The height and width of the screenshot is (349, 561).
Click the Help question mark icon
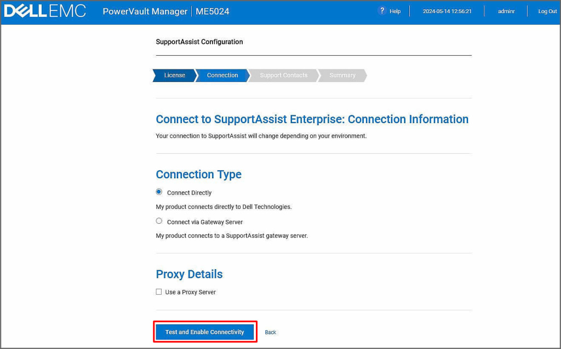tap(382, 11)
